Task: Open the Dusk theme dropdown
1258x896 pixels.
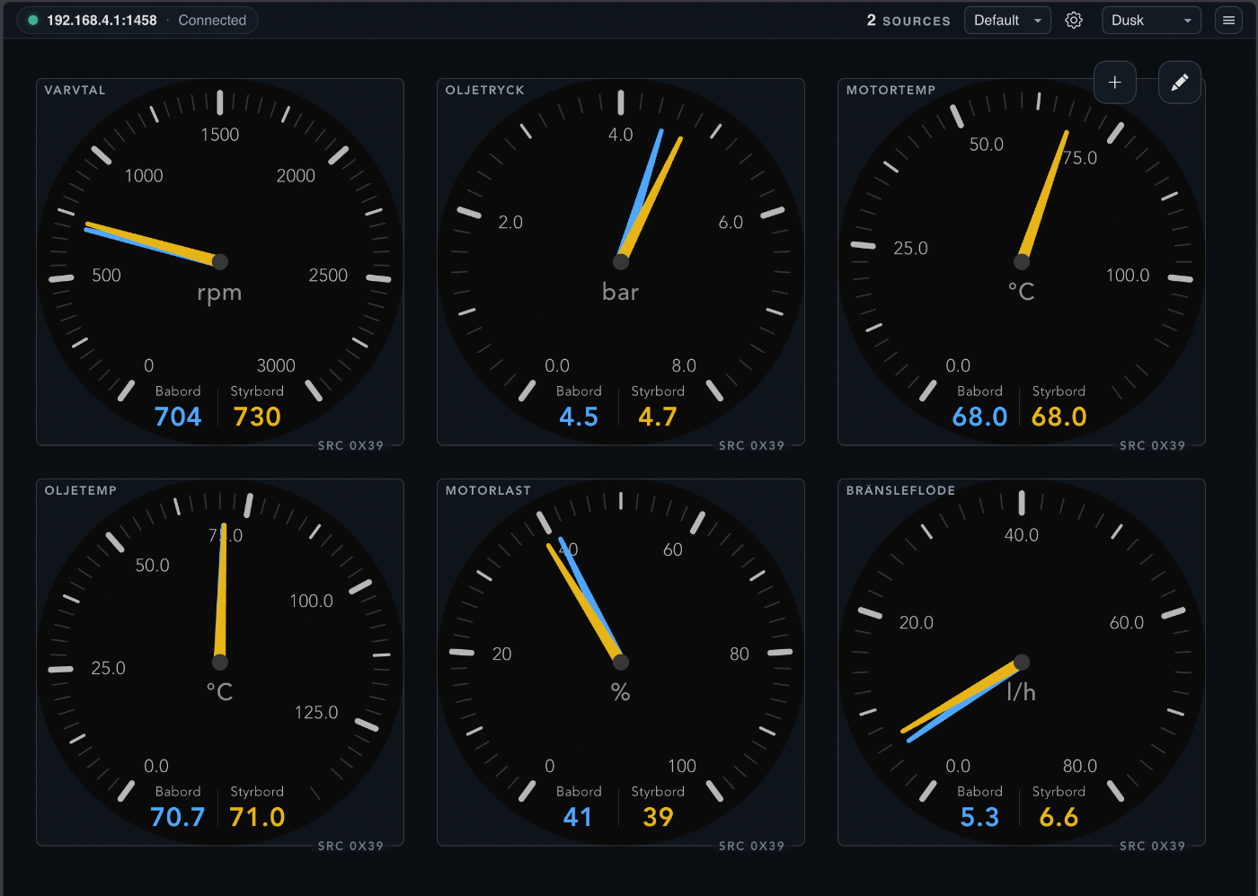Action: pyautogui.click(x=1151, y=20)
